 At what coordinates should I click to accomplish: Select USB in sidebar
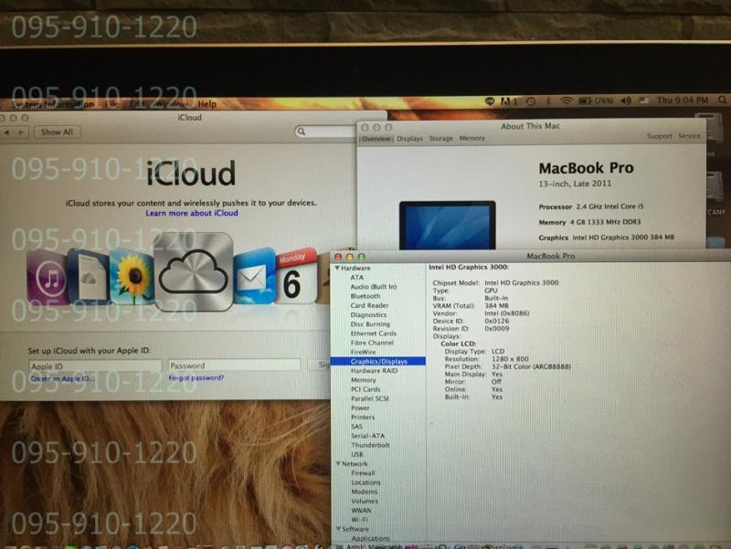[357, 454]
